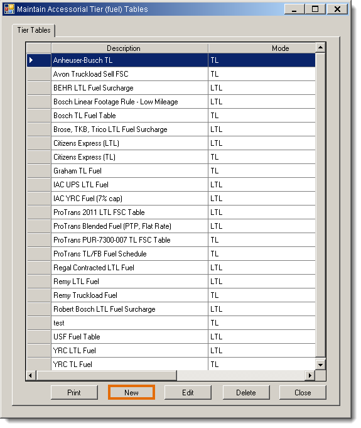
Task: Click the Delete button
Action: click(x=246, y=393)
